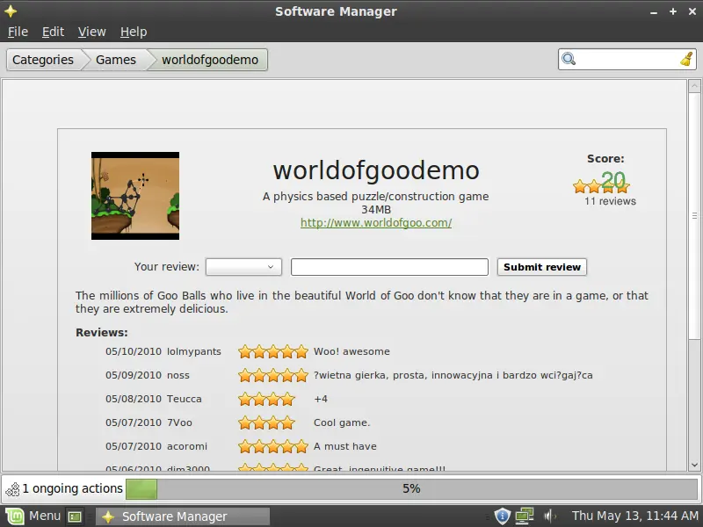Click the search magnifier icon

click(x=569, y=60)
